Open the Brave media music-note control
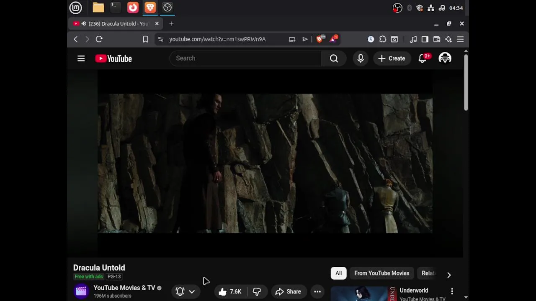Viewport: 536px width, 301px height. pos(413,39)
